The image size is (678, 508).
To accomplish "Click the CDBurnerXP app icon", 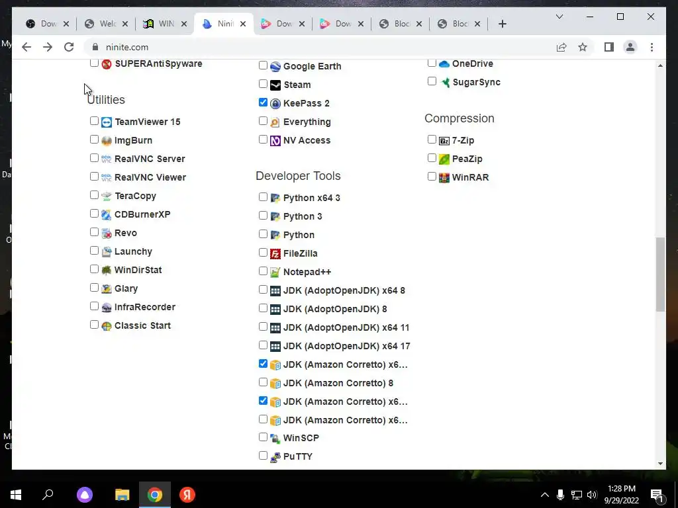I will 107,215.
